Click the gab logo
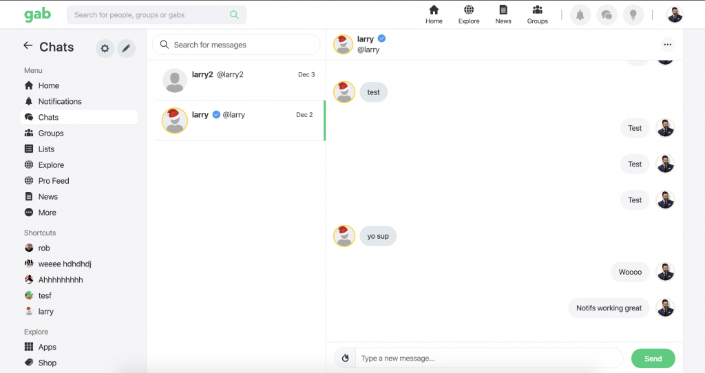Screen dimensions: 705x373 pos(37,14)
